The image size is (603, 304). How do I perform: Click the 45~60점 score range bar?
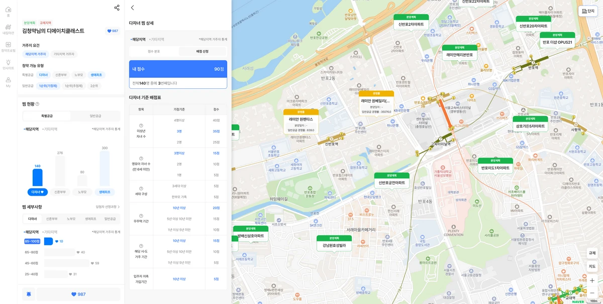(66, 263)
